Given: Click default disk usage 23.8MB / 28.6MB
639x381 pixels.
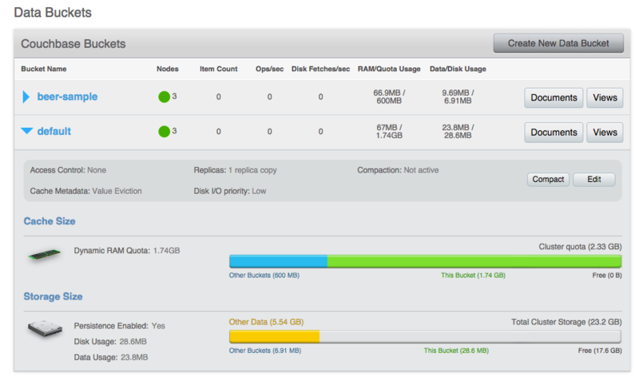Looking at the screenshot, I should click(458, 131).
